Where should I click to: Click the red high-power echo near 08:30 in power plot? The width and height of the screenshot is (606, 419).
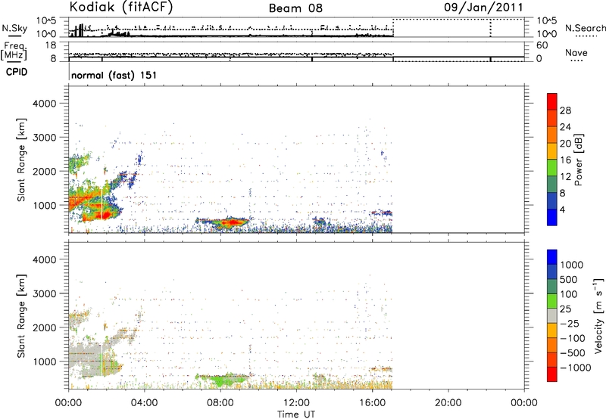[x=231, y=222]
